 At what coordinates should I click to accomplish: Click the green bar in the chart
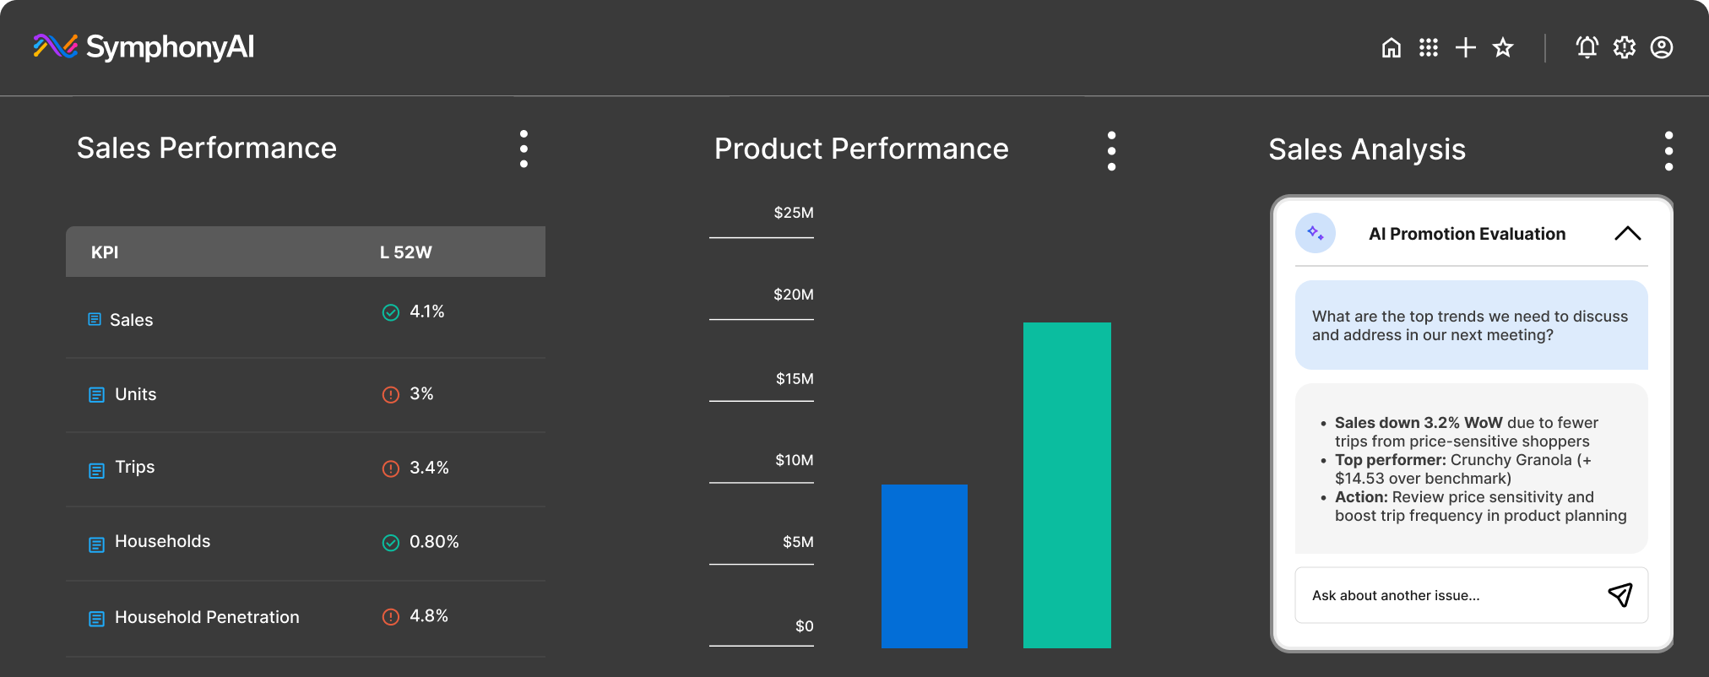click(x=1066, y=485)
